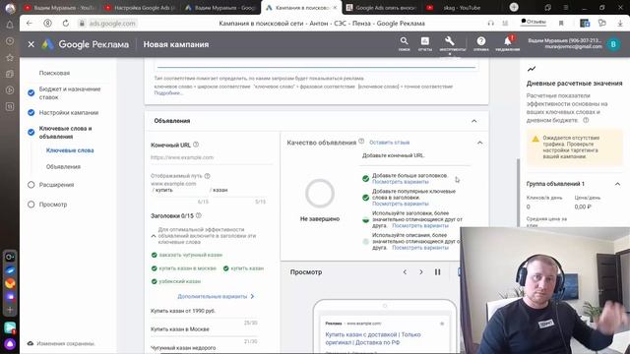Click Посмотреть варианты under more headlines tip
The height and width of the screenshot is (354, 630).
pyautogui.click(x=401, y=182)
